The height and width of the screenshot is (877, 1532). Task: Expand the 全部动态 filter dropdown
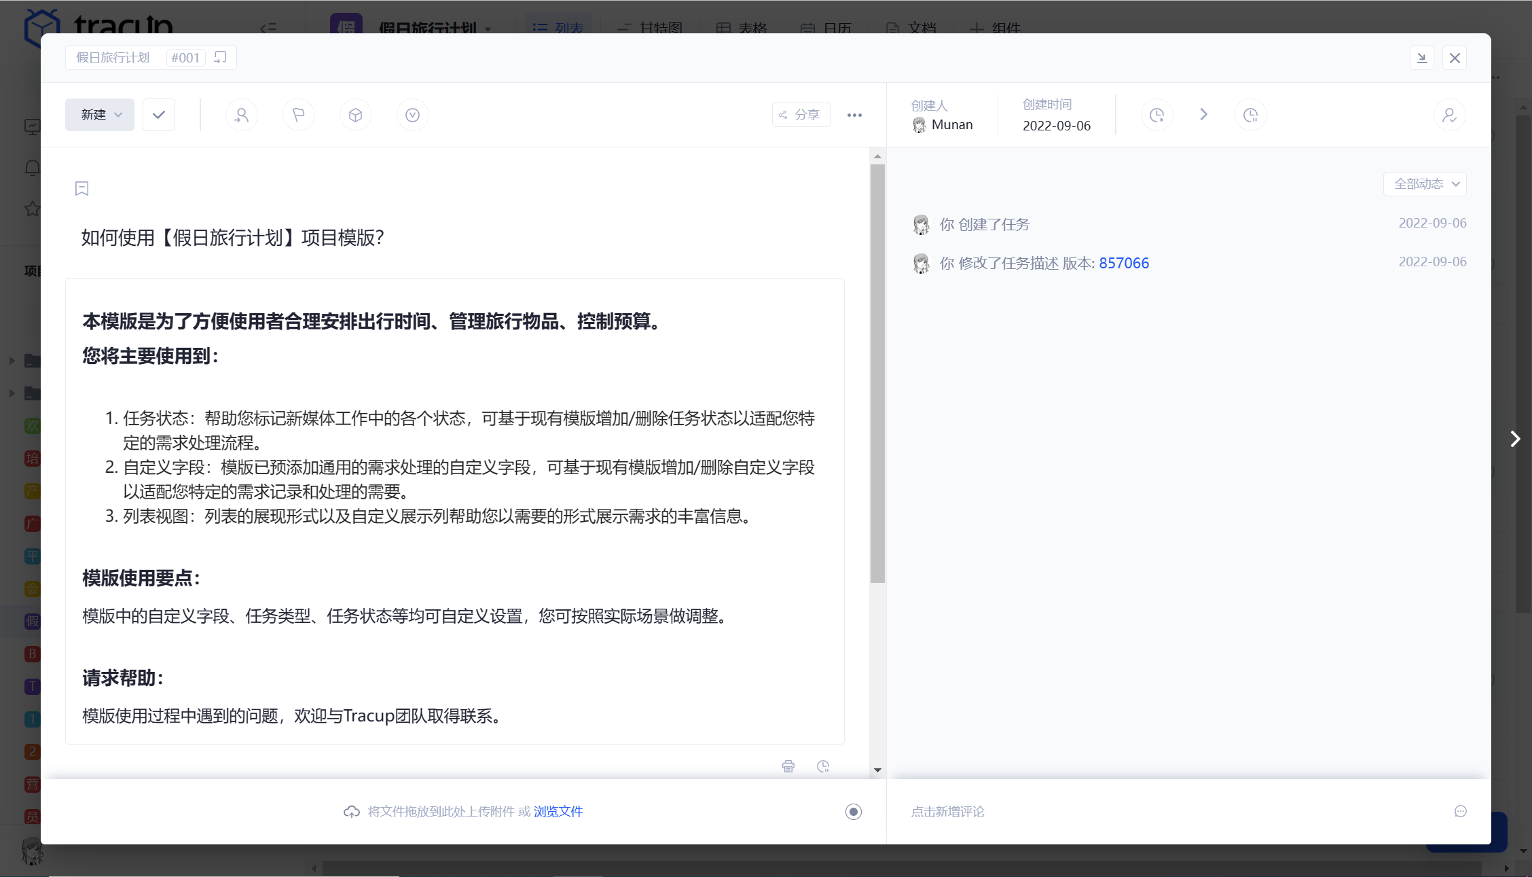(x=1425, y=183)
